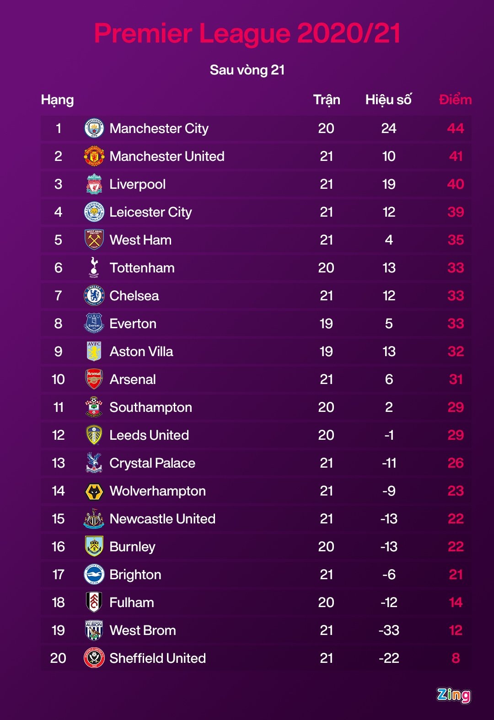The image size is (494, 720).
Task: Click the Arsenal cannon crest
Action: click(94, 379)
